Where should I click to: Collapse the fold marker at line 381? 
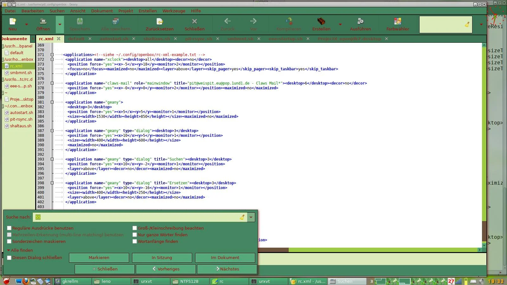tap(52, 102)
